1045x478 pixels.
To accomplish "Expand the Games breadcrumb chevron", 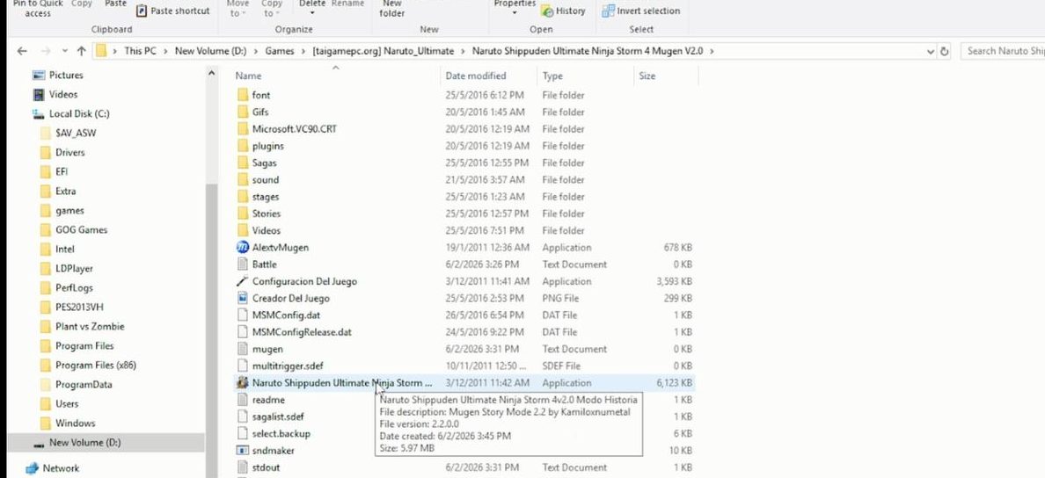I will [x=303, y=51].
